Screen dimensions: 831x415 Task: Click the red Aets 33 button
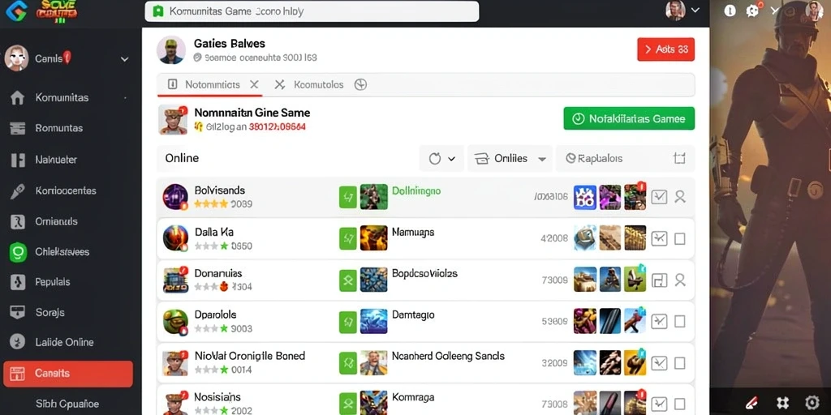tap(665, 49)
